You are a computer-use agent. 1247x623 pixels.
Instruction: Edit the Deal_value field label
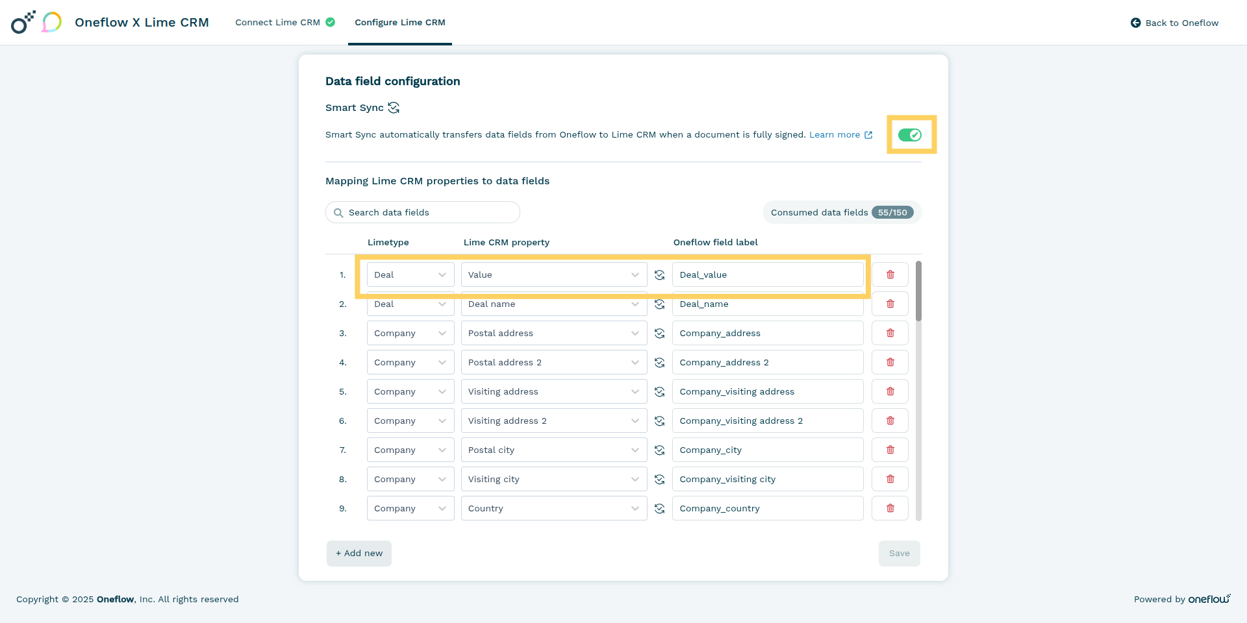click(768, 275)
